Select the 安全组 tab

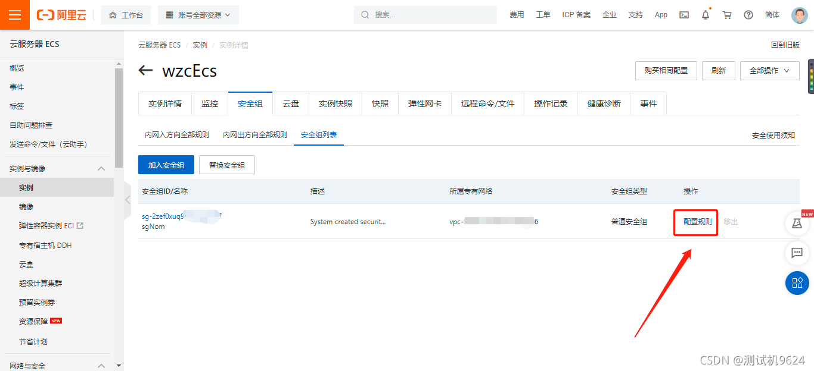(250, 103)
